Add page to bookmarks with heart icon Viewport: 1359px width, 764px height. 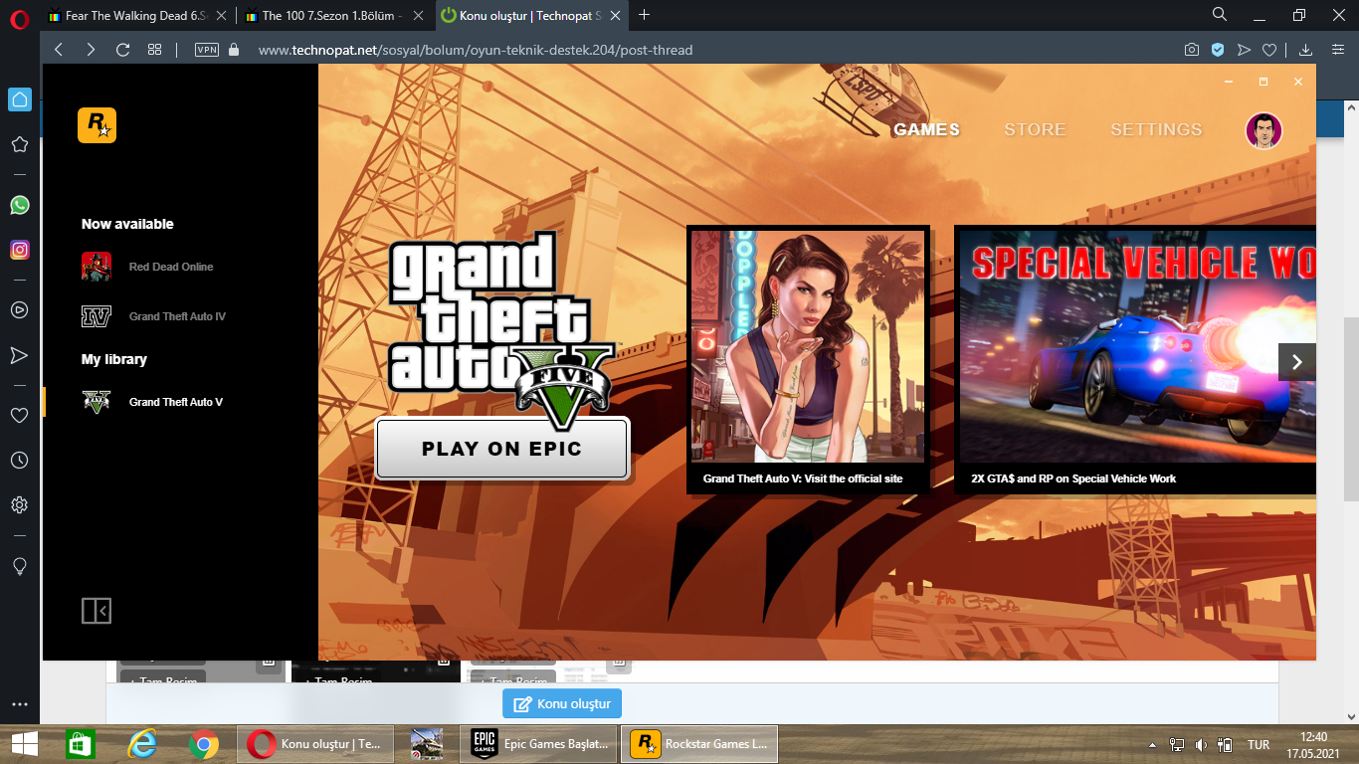point(1269,50)
